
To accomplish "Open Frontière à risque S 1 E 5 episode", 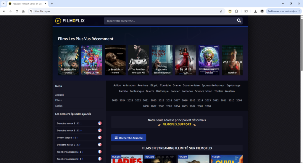I will [x=79, y=152].
